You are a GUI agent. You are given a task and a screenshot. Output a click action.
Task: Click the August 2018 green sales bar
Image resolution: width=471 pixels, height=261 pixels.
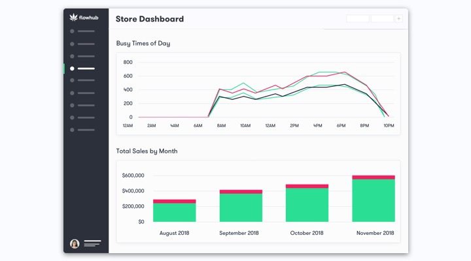174,213
